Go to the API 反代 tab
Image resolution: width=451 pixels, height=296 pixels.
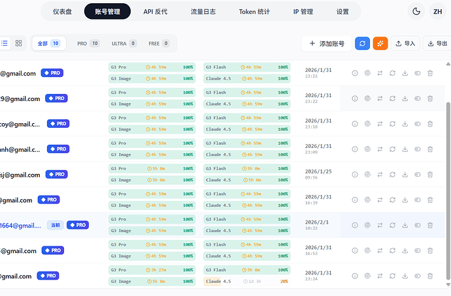156,12
